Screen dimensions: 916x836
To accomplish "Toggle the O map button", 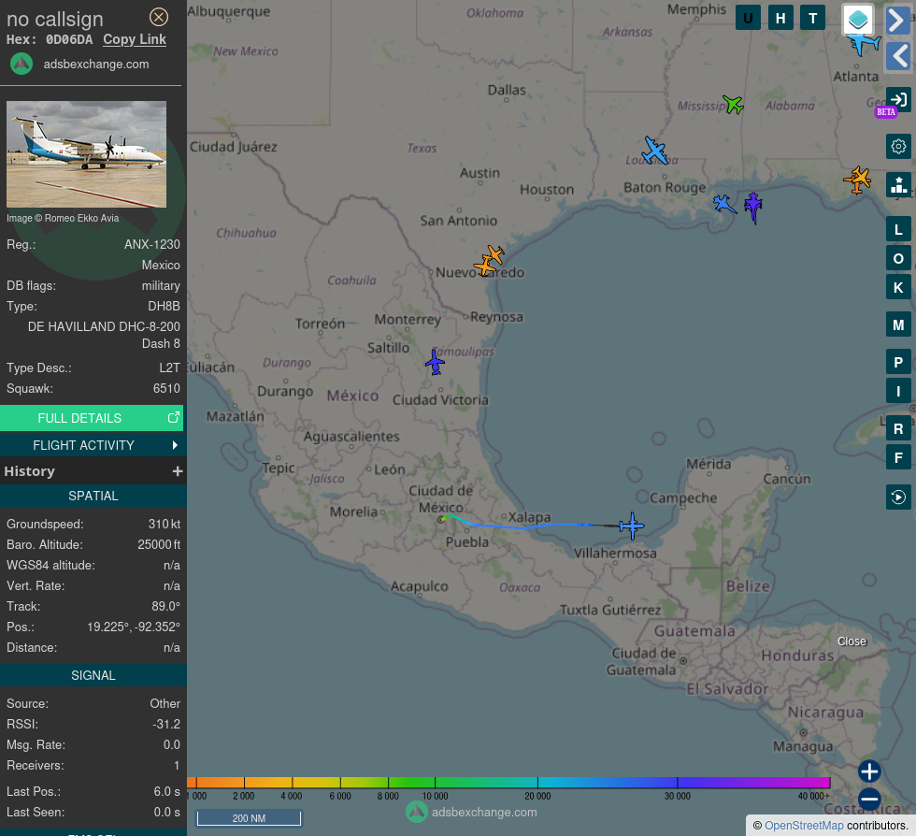I will click(898, 258).
